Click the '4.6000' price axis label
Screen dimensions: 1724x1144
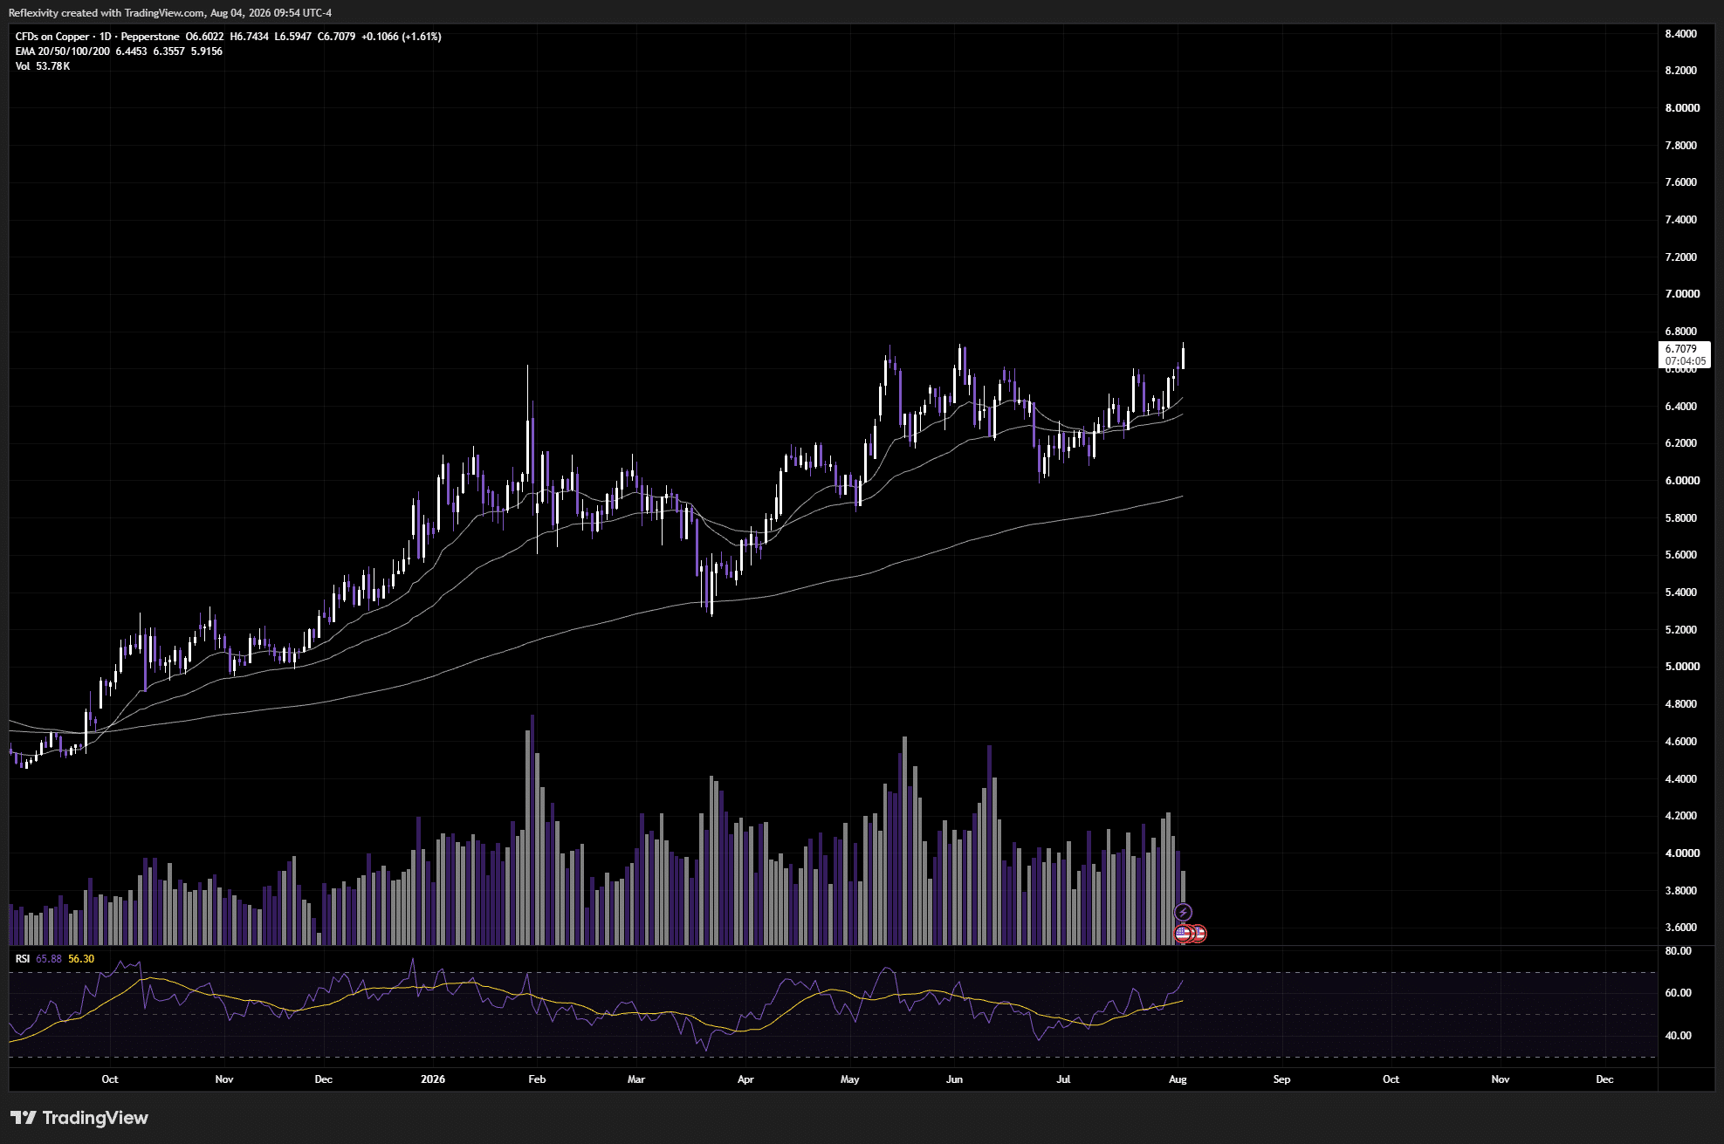coord(1681,742)
